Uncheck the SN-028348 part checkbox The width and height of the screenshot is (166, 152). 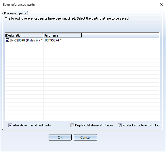(x=7, y=40)
